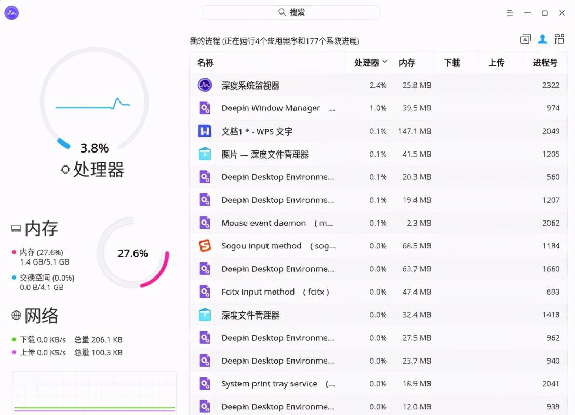
Task: Click the Sogou Input method icon
Action: (x=205, y=246)
